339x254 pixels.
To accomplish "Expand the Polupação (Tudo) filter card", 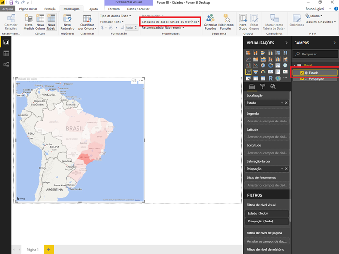I will pyautogui.click(x=267, y=221).
